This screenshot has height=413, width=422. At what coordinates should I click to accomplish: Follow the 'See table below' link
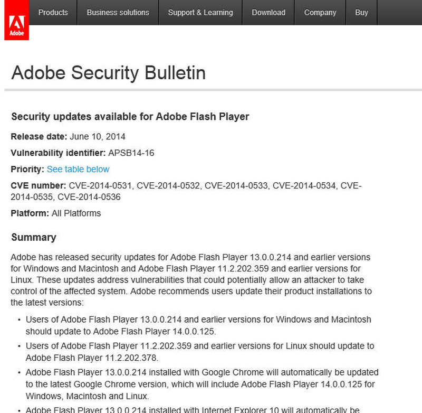click(78, 169)
